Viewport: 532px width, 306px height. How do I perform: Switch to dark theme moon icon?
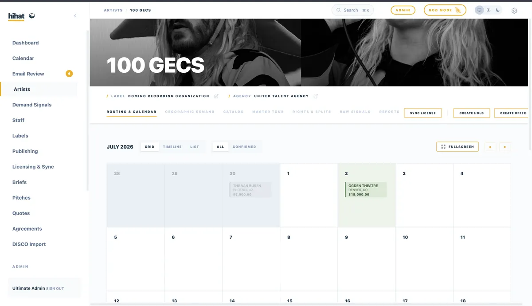pos(498,10)
